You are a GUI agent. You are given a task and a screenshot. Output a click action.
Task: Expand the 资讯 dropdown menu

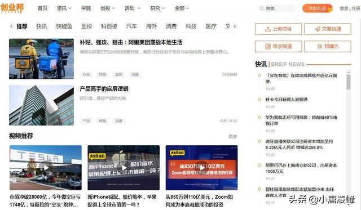tap(64, 8)
